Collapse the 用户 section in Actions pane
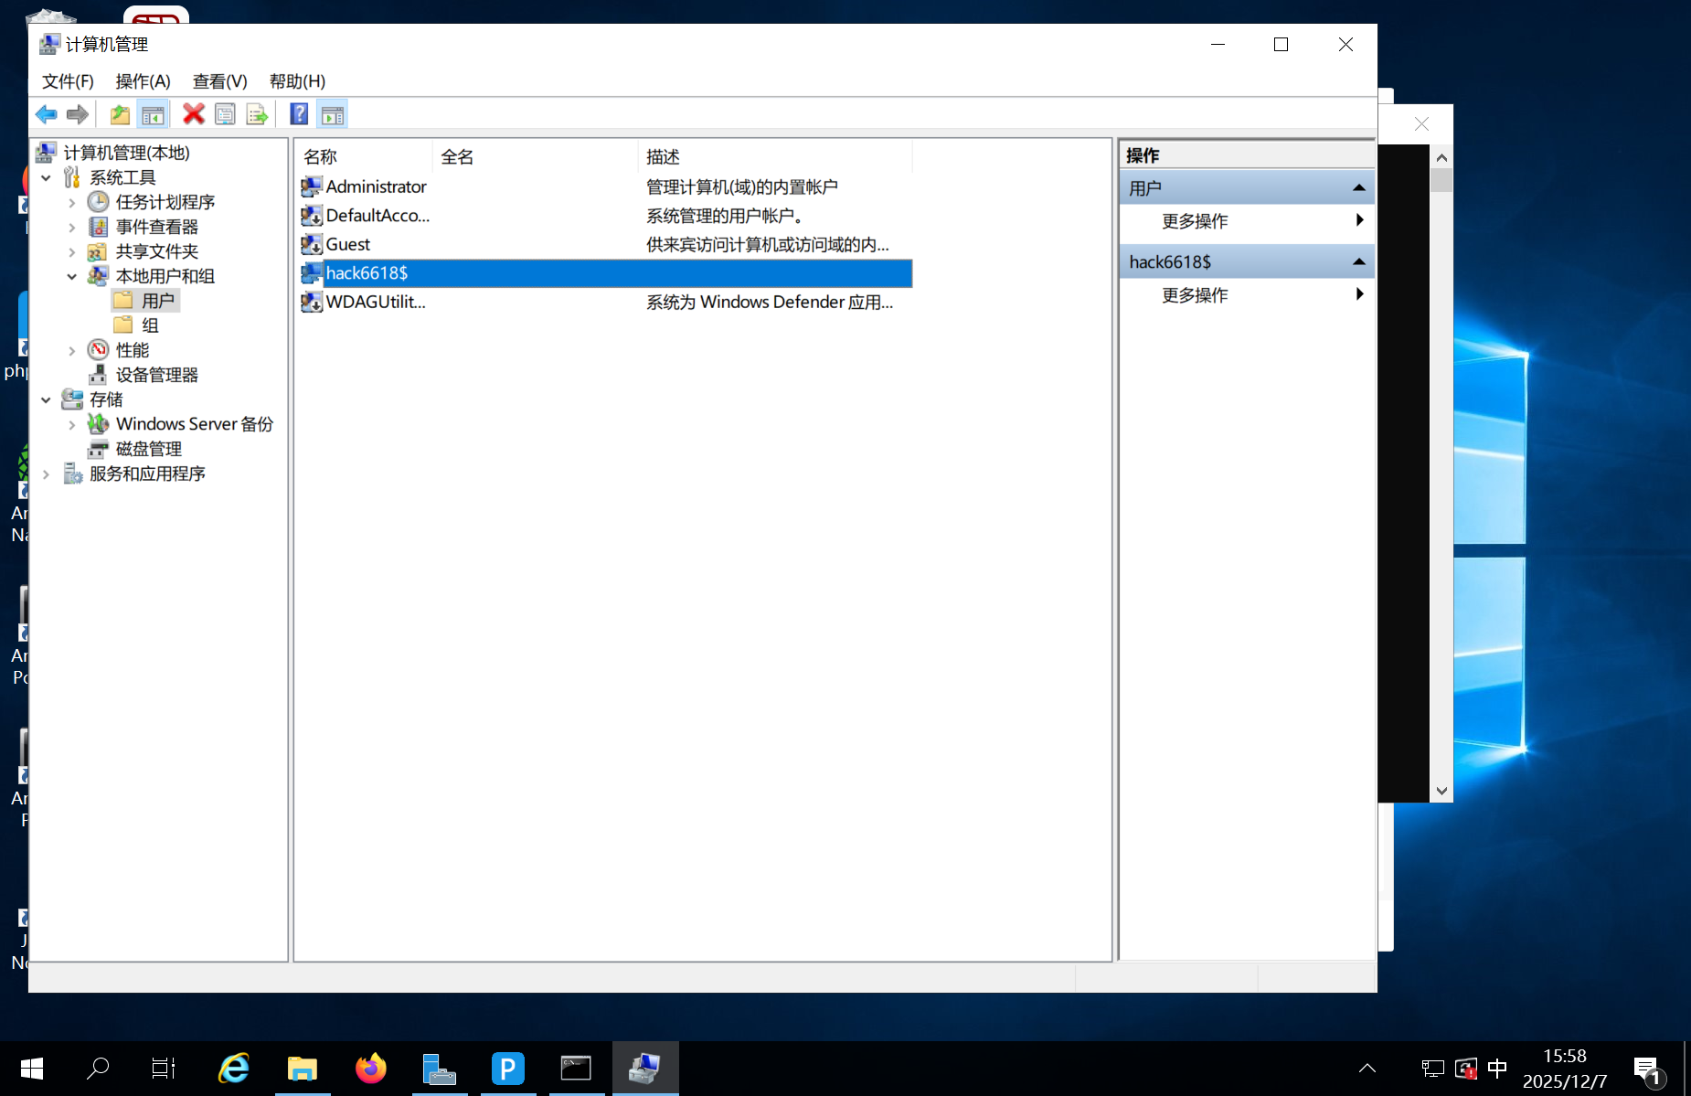This screenshot has height=1096, width=1691. 1359,188
